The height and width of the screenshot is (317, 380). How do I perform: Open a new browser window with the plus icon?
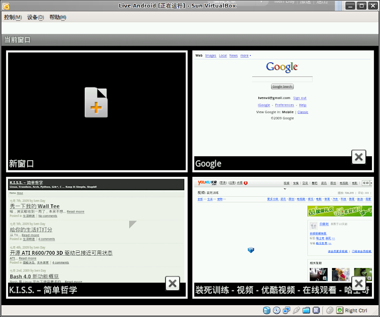tap(96, 102)
